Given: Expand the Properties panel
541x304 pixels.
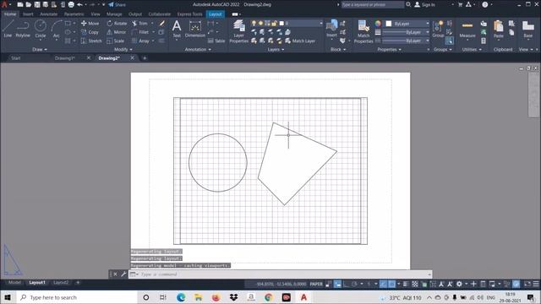Looking at the screenshot, I should pyautogui.click(x=389, y=49).
